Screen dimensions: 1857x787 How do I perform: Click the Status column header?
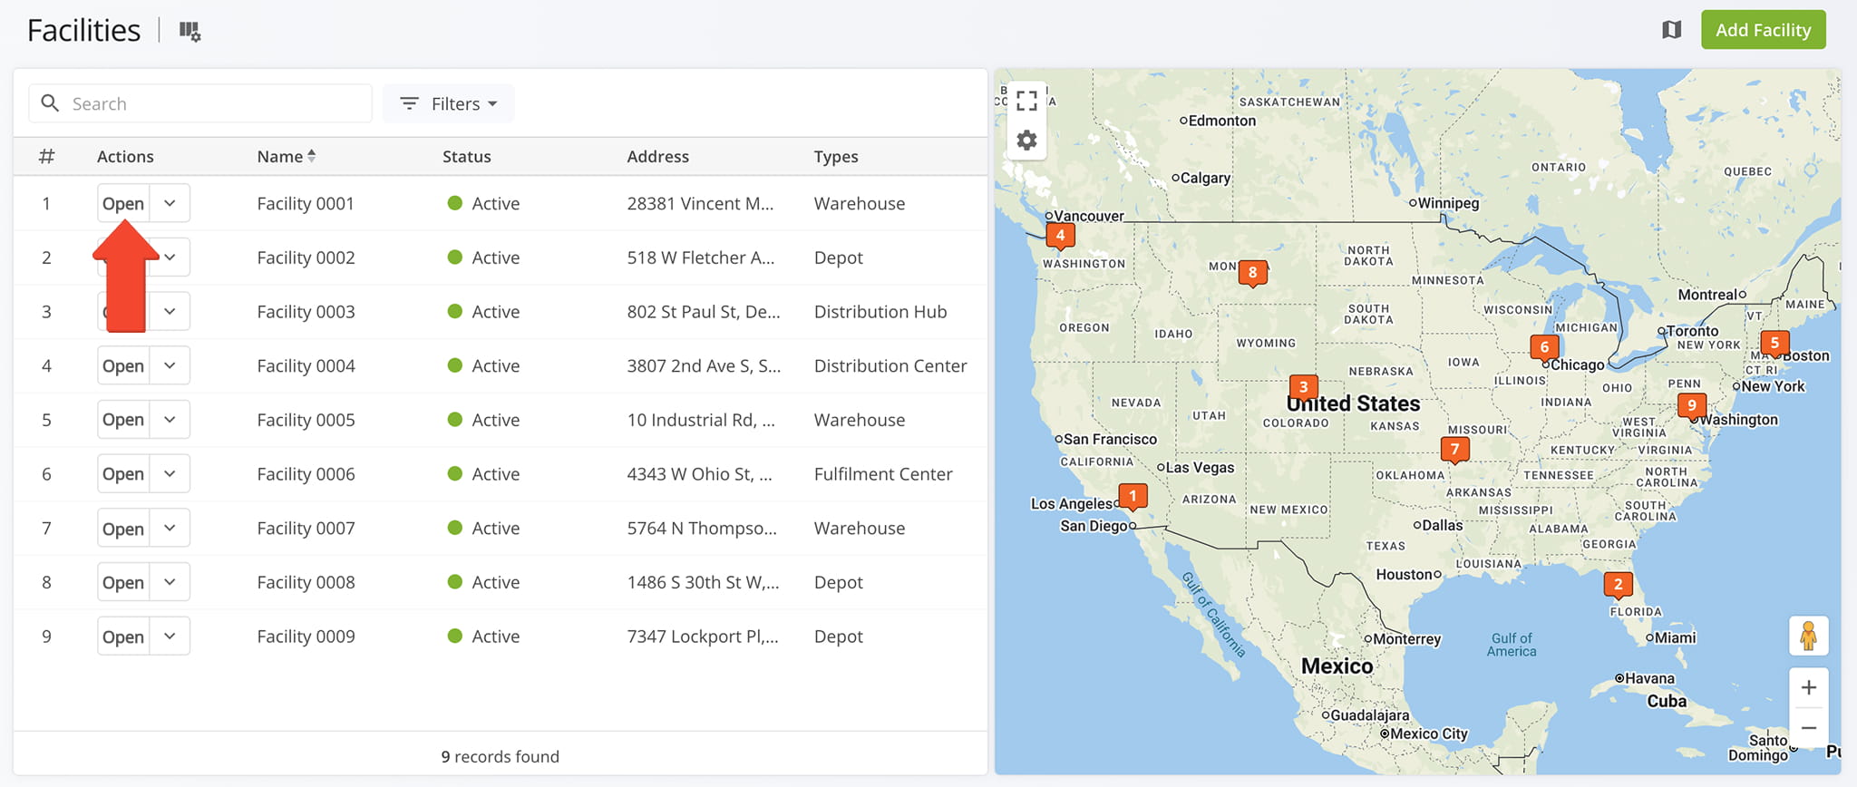[466, 156]
